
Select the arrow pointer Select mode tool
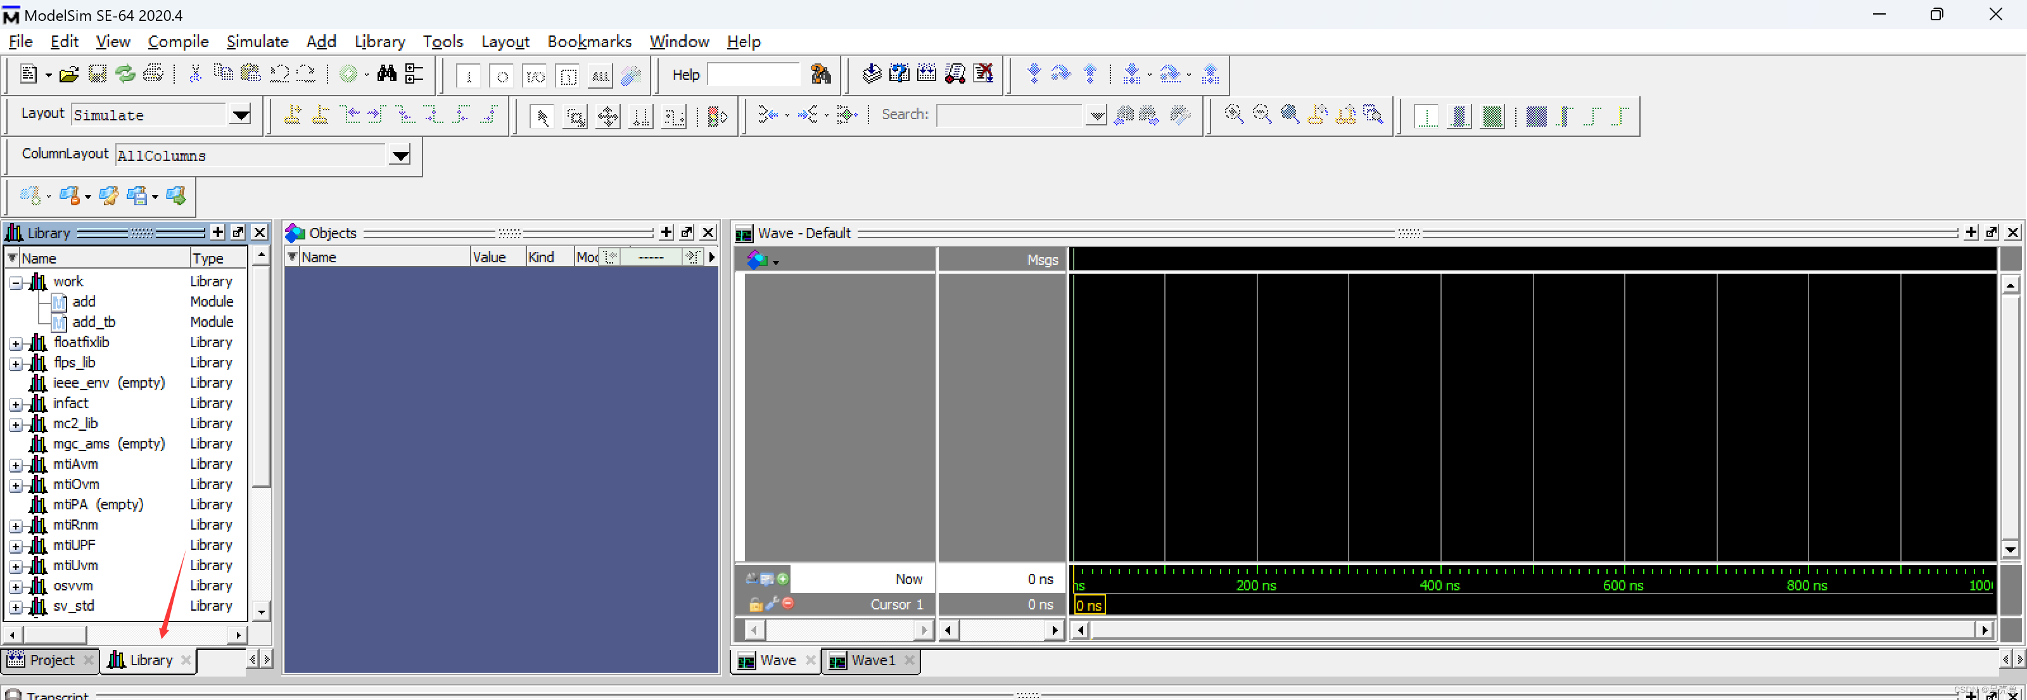click(x=542, y=117)
